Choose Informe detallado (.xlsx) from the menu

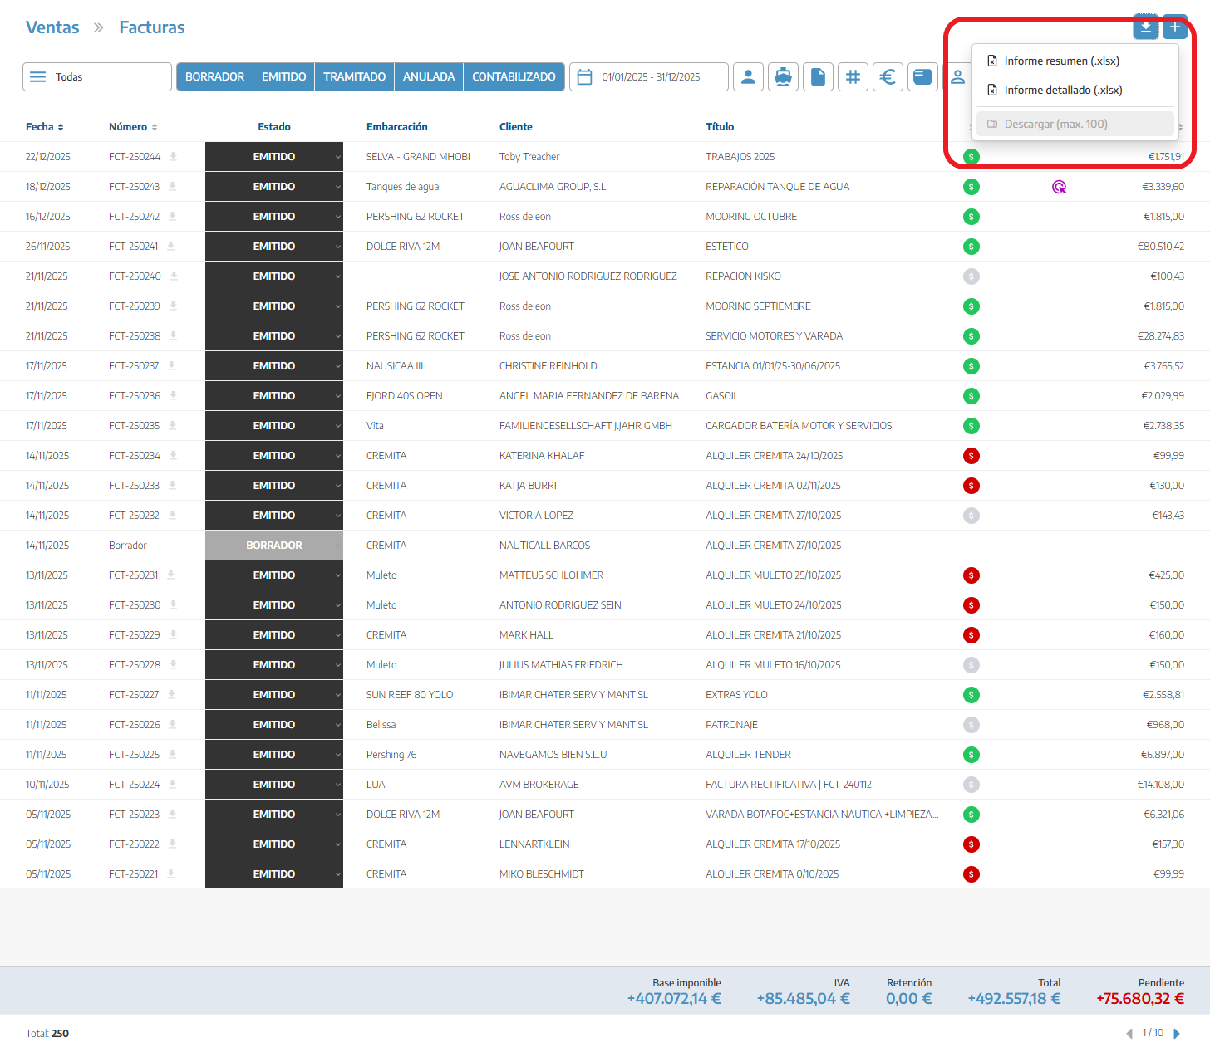click(x=1075, y=91)
